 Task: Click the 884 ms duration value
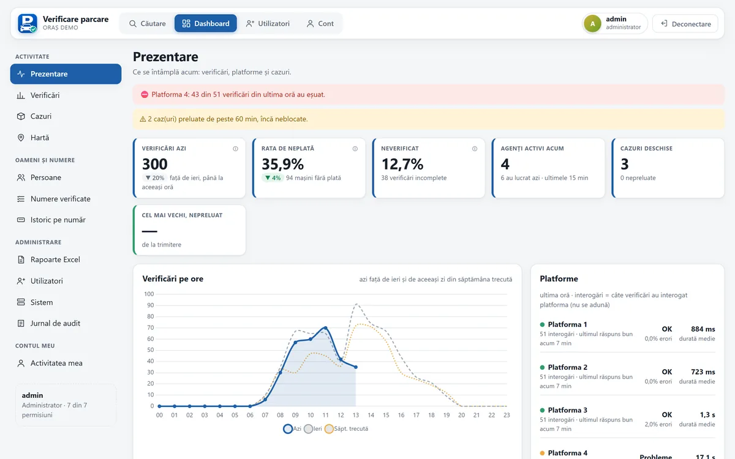pyautogui.click(x=703, y=329)
